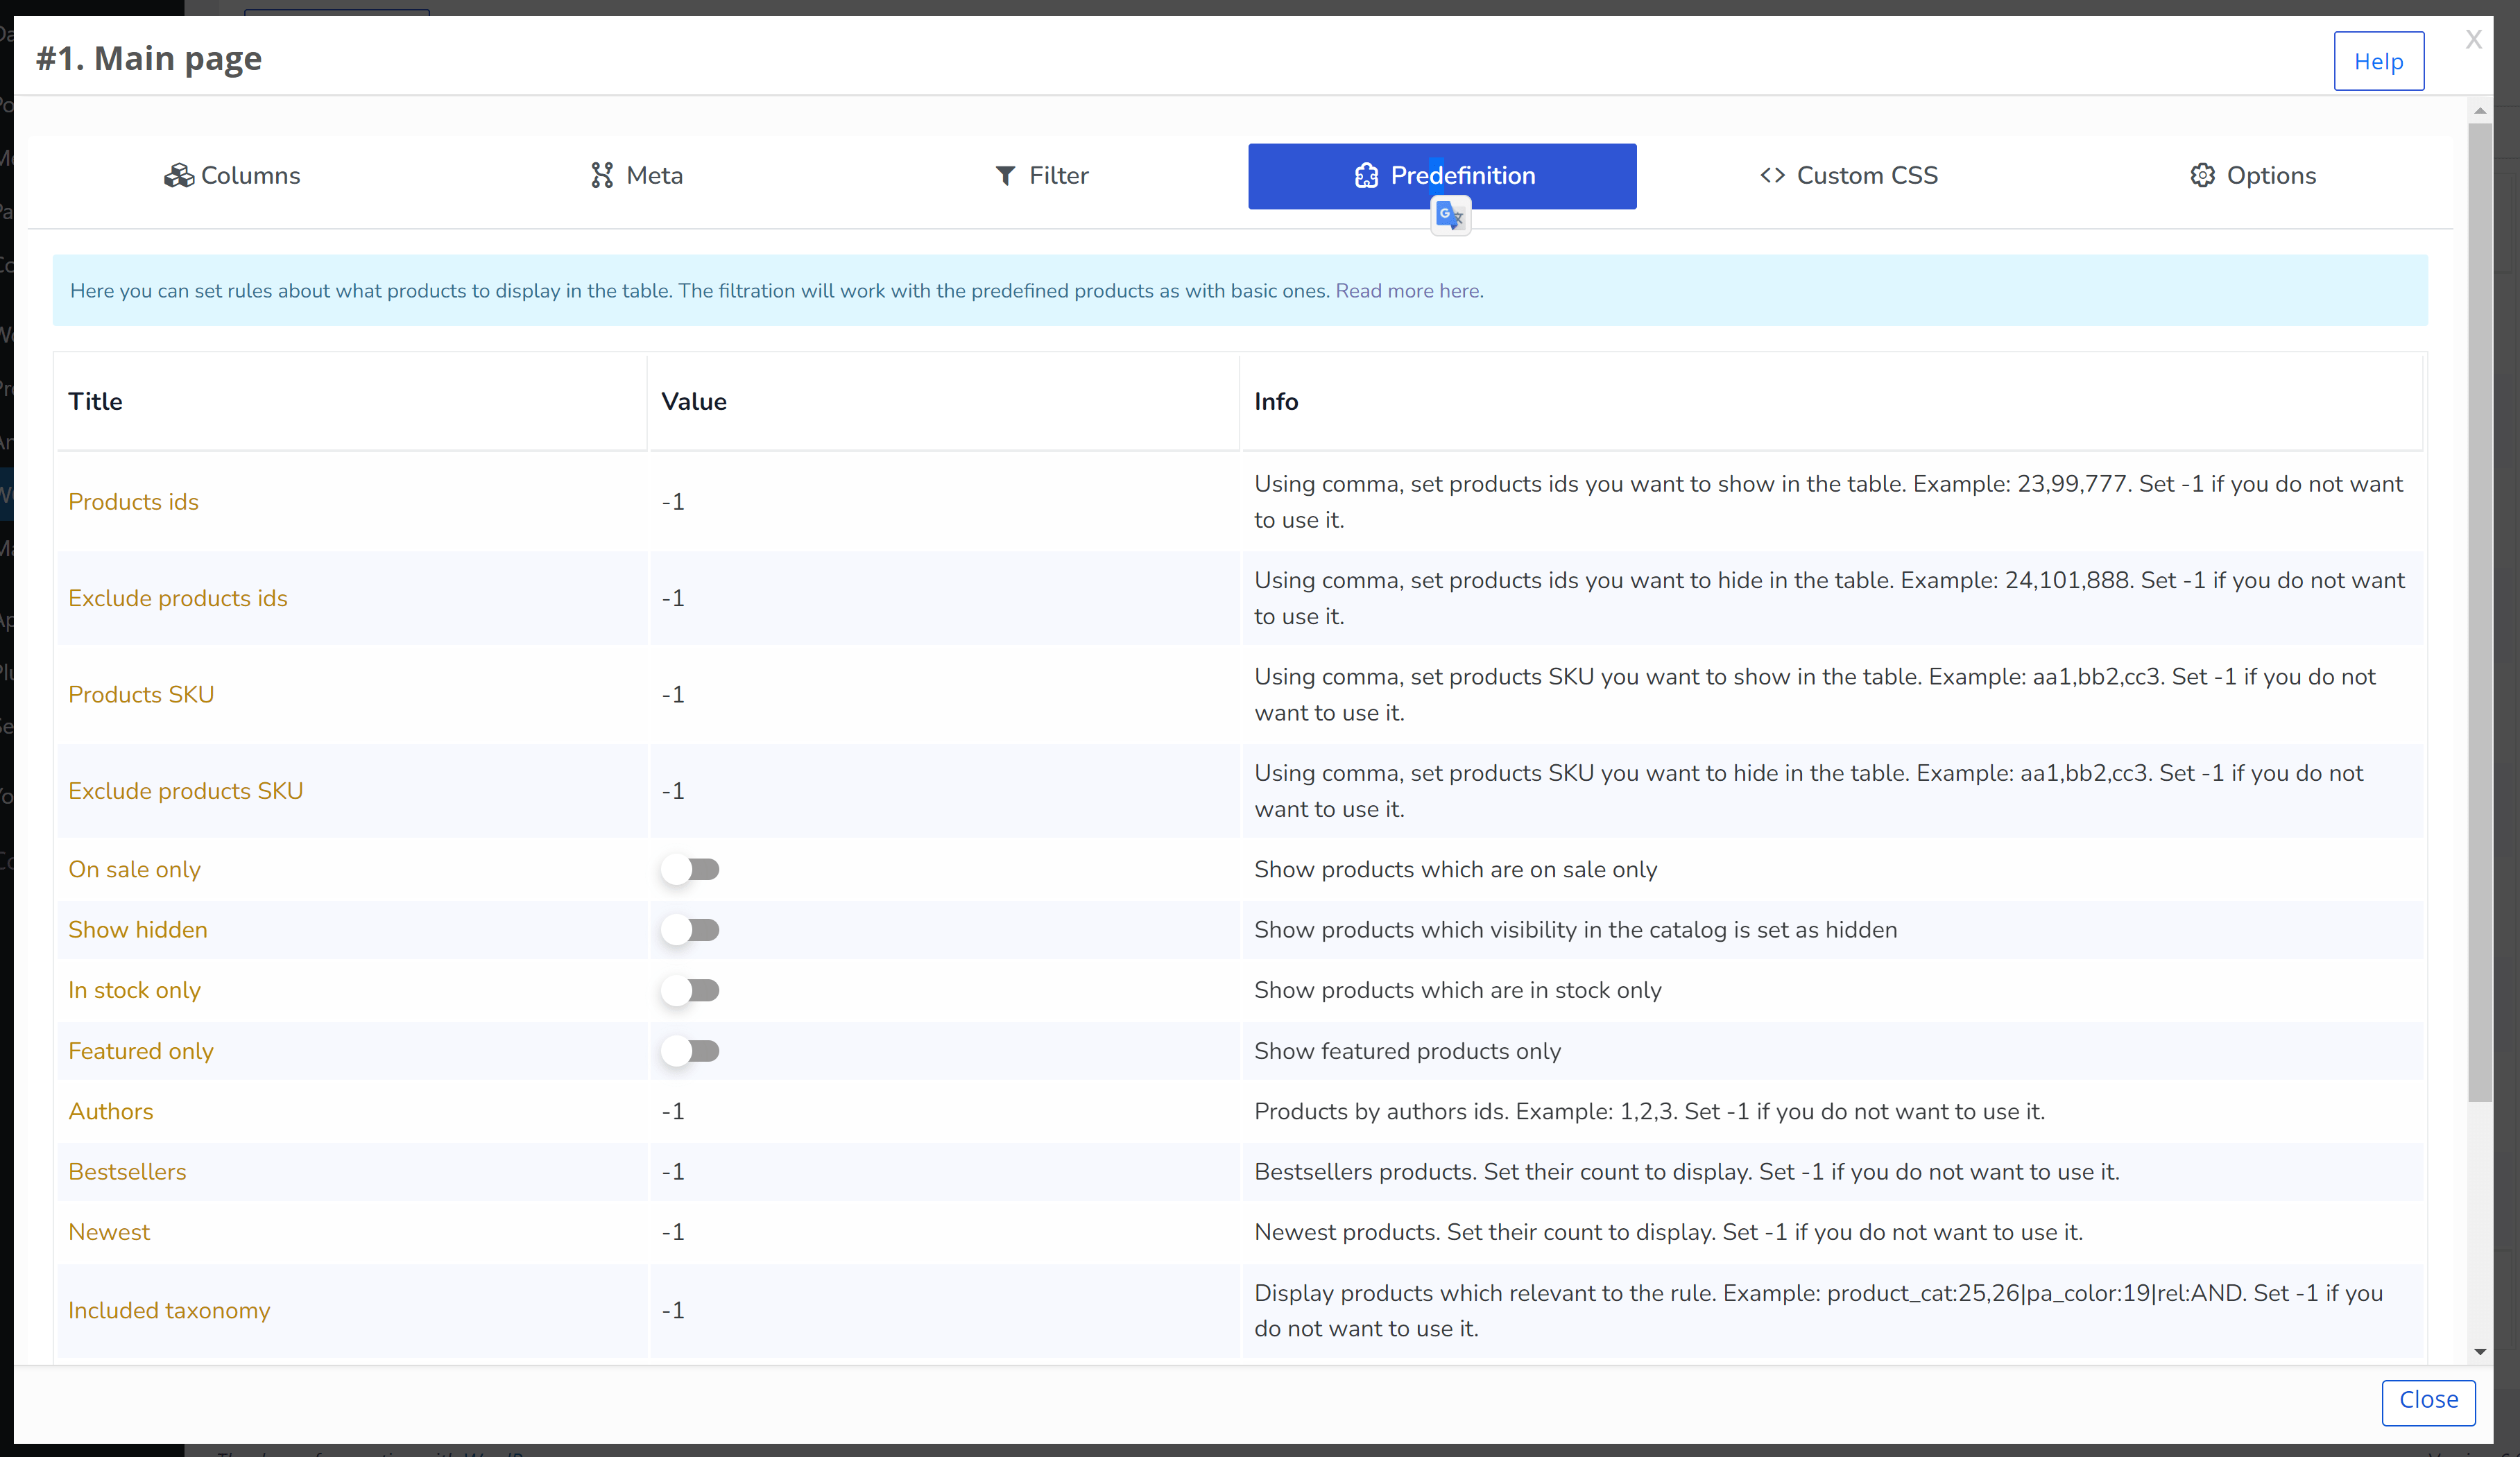Switch on the Featured only toggle
This screenshot has height=1457, width=2520.
point(690,1051)
